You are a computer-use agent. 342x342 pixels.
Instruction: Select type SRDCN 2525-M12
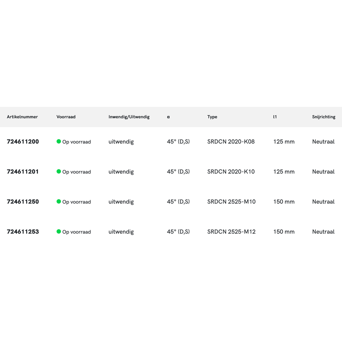231,232
